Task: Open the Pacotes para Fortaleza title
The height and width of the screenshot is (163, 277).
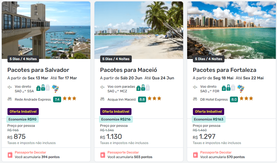Action: [224, 70]
